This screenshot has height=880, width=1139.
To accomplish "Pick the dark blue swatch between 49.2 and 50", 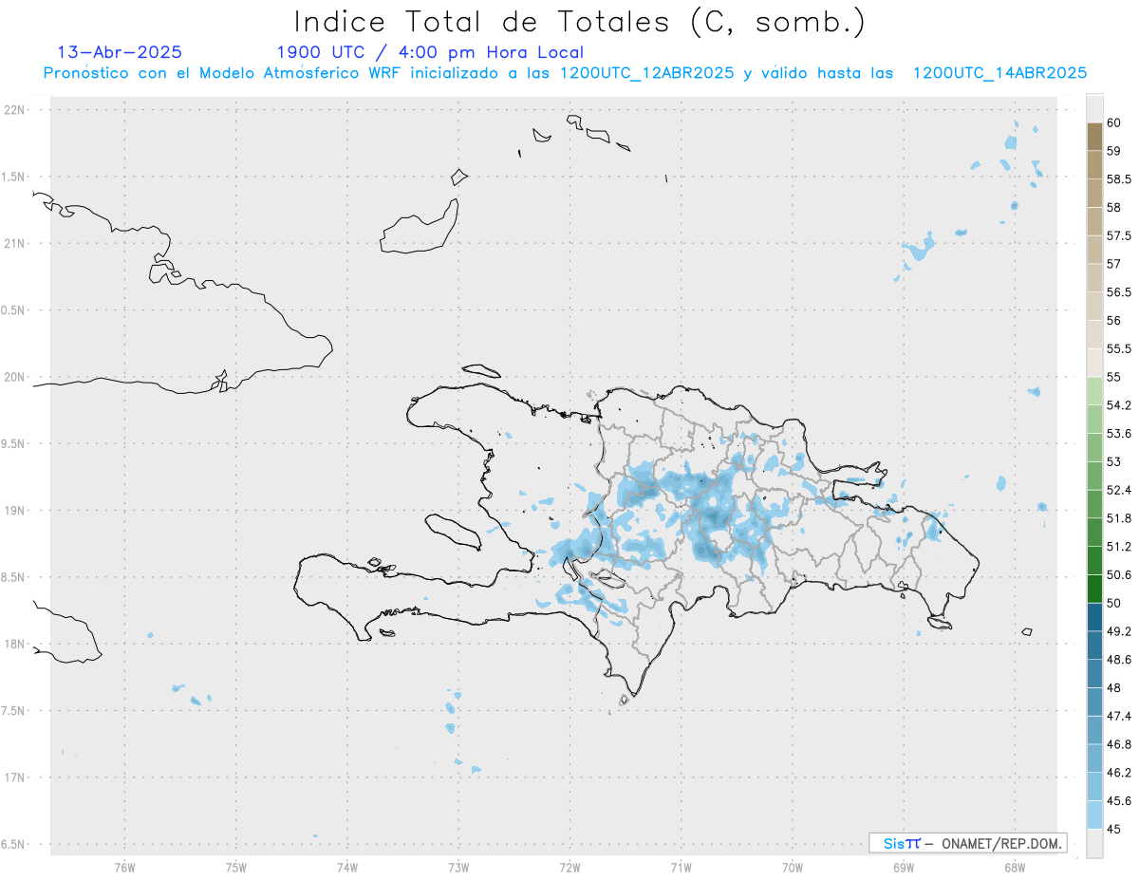I will point(1094,618).
